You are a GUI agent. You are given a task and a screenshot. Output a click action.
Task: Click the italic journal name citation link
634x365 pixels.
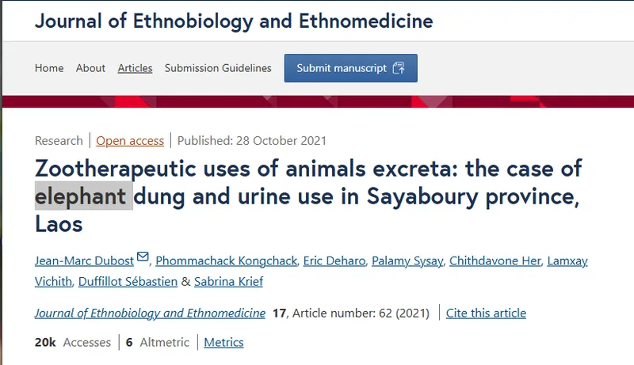click(150, 314)
